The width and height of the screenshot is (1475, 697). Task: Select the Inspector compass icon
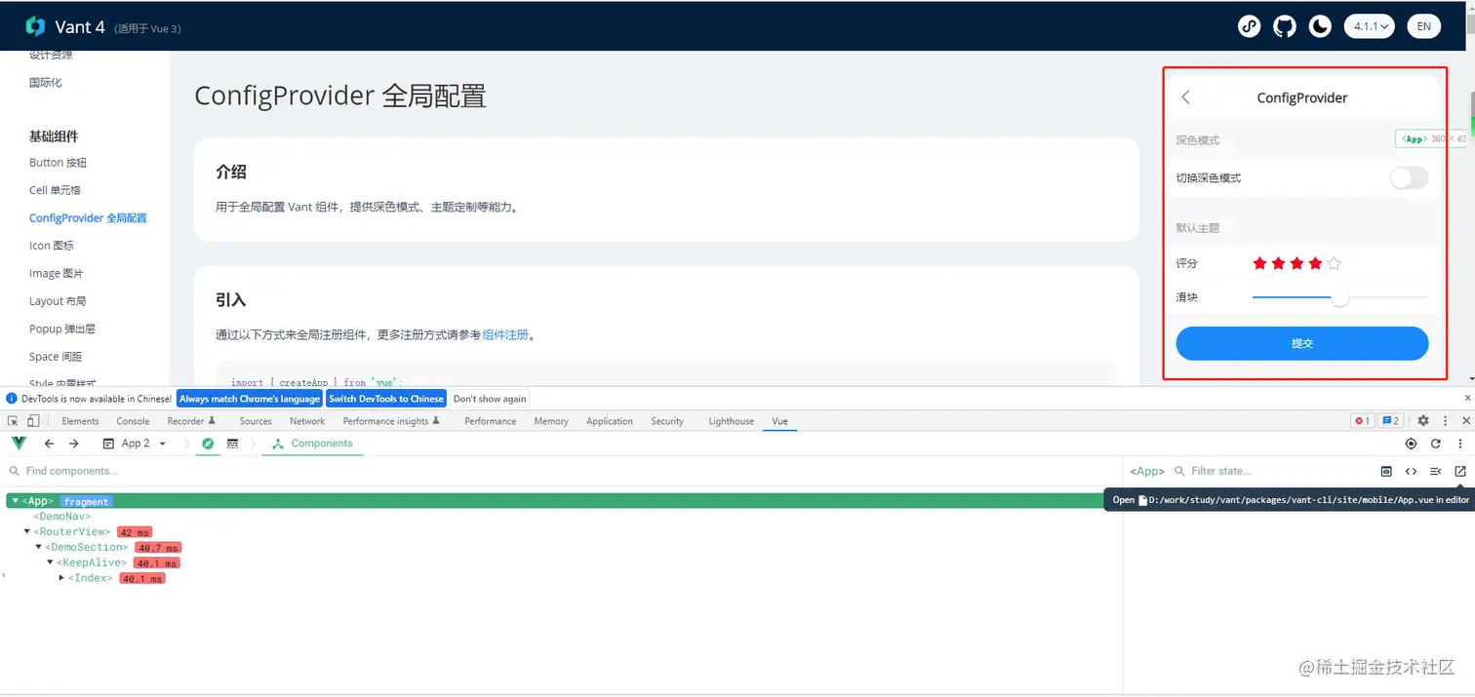point(207,444)
